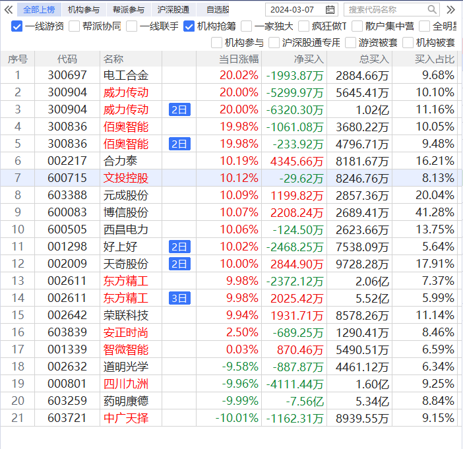
Task: Enable the 机构被套 checkbox
Action: (408, 42)
